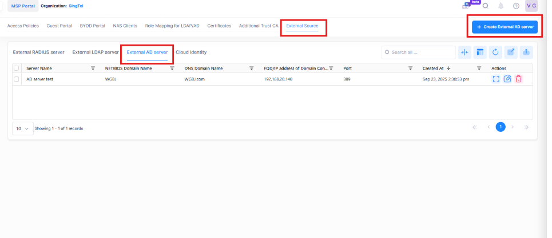This screenshot has width=552, height=238.
Task: Open the NAS Clients tab
Action: pyautogui.click(x=125, y=26)
